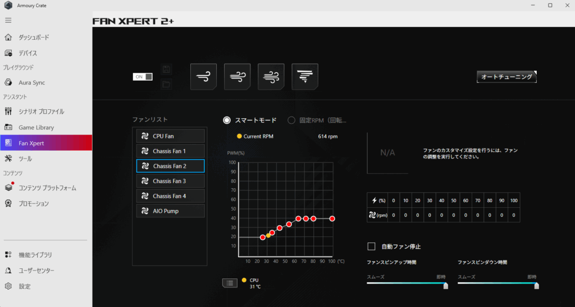575x307 pixels.
Task: Click the leftmost red curve point at 20% PWM
Action: coord(263,238)
